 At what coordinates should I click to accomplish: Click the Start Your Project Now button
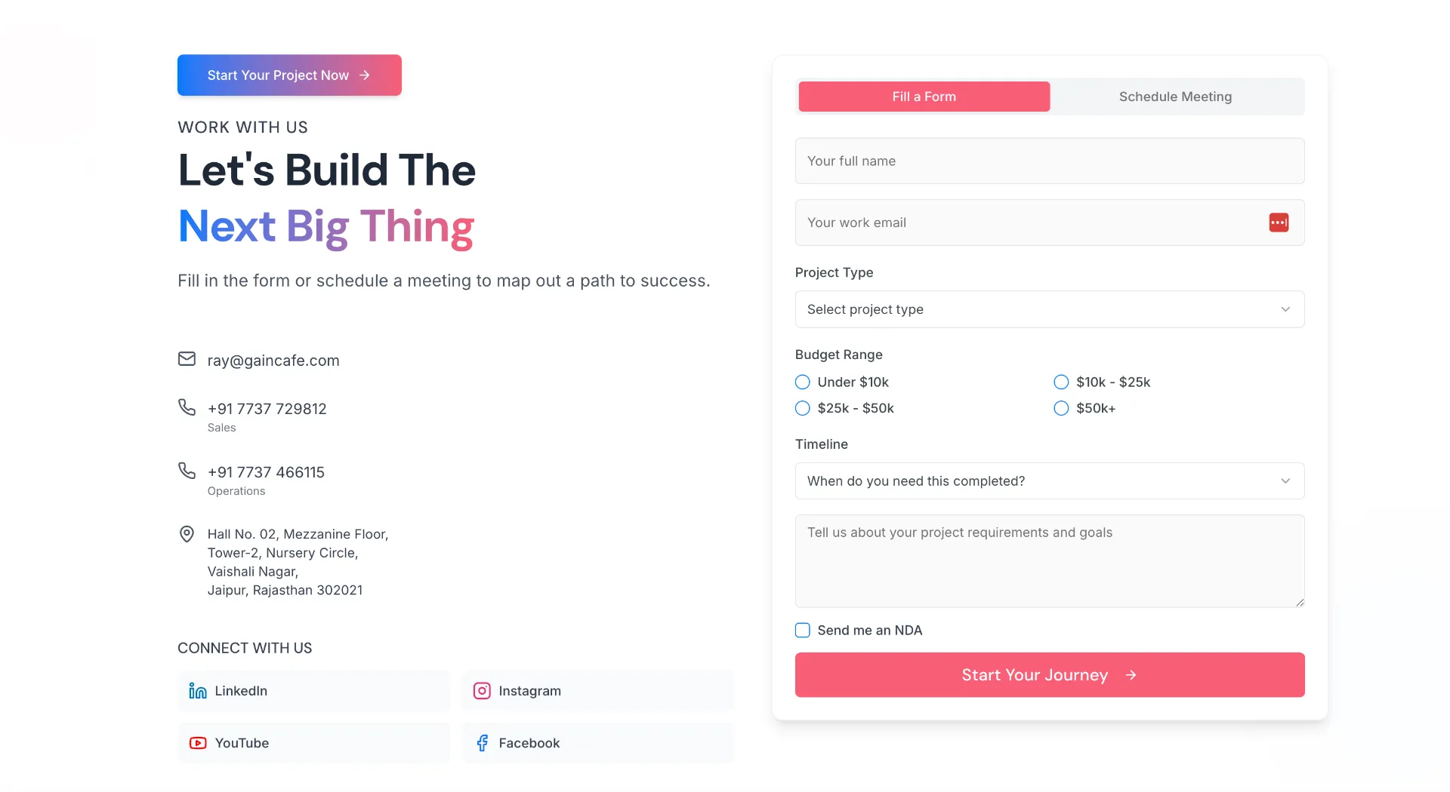tap(289, 75)
